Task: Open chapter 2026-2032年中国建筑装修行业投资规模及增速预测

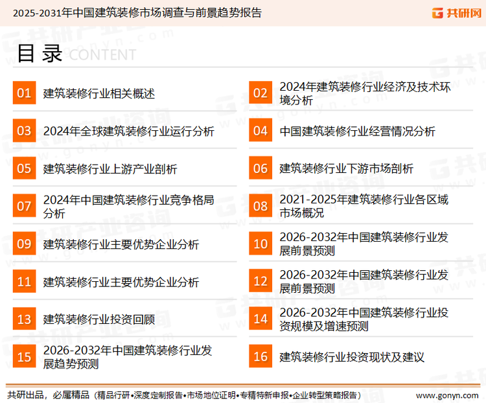Action: (364, 319)
